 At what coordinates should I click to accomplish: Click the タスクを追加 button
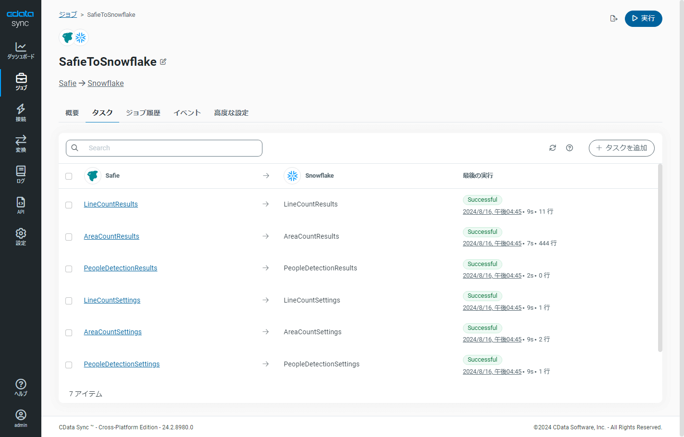click(x=622, y=148)
